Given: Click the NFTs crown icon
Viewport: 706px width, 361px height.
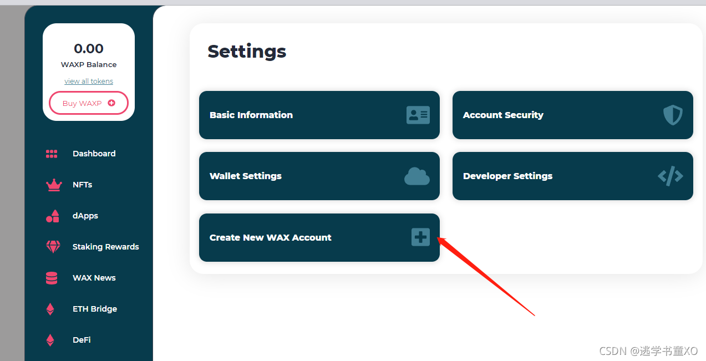Looking at the screenshot, I should coord(54,185).
